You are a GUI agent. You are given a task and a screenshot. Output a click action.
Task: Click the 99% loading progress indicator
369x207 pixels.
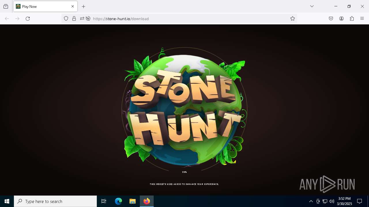(184, 172)
